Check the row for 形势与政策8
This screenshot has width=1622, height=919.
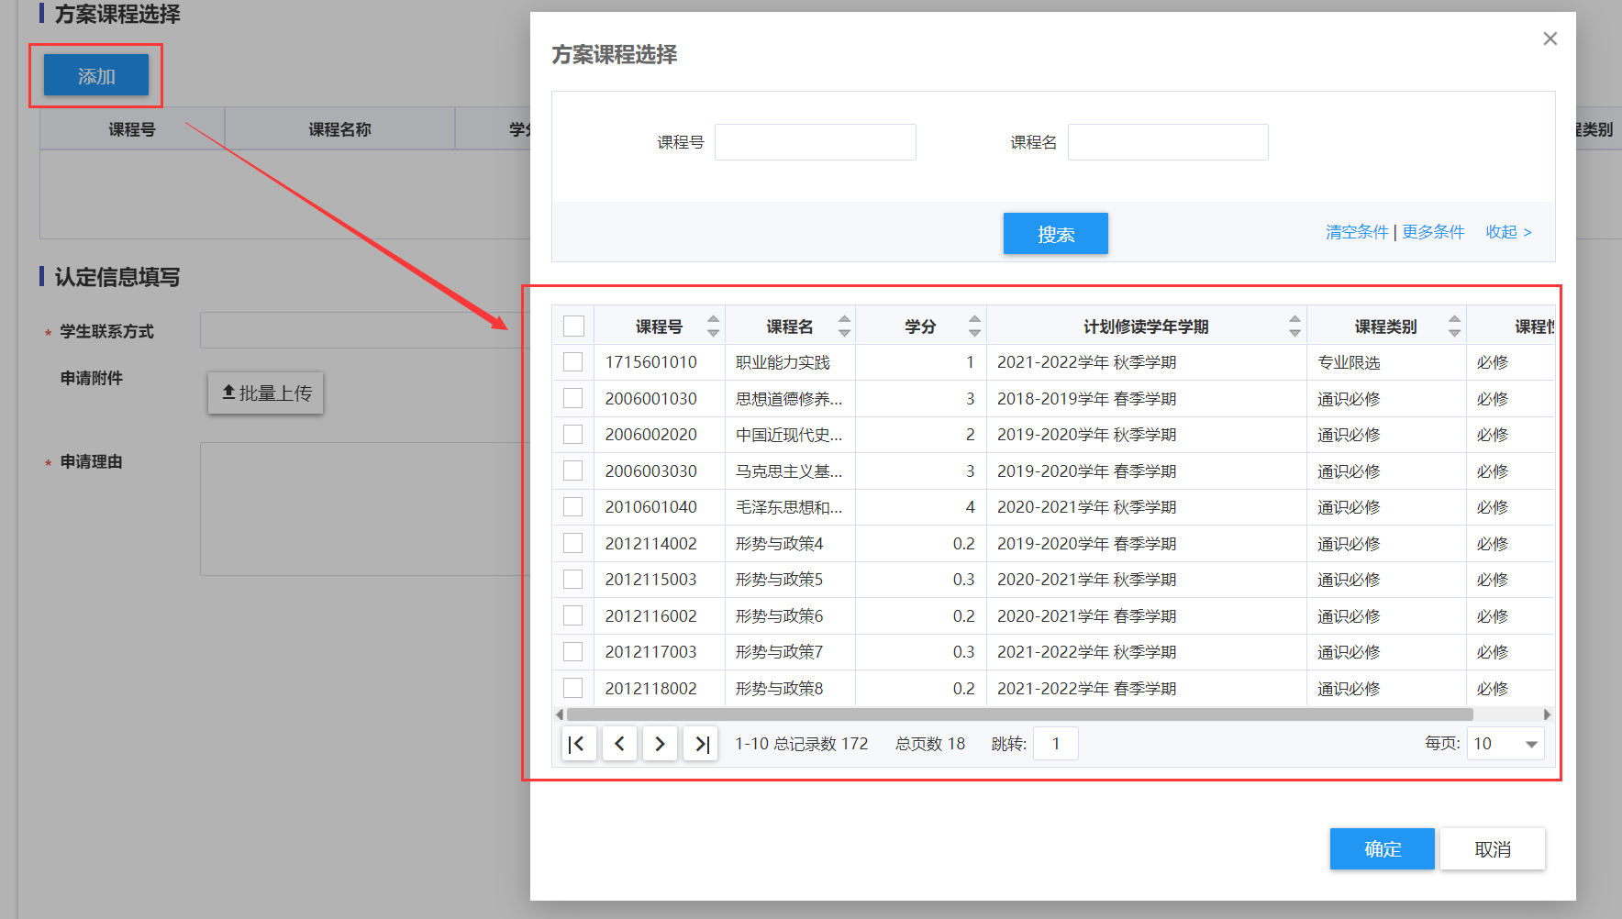(573, 688)
